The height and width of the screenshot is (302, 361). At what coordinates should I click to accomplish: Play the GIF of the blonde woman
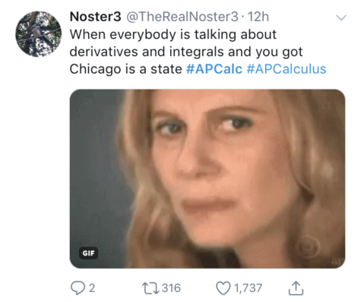(x=207, y=178)
